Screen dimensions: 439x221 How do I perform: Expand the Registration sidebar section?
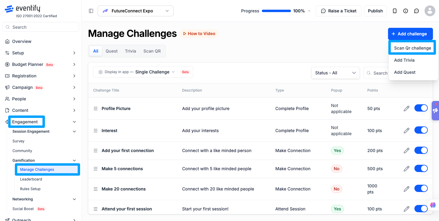(40, 76)
